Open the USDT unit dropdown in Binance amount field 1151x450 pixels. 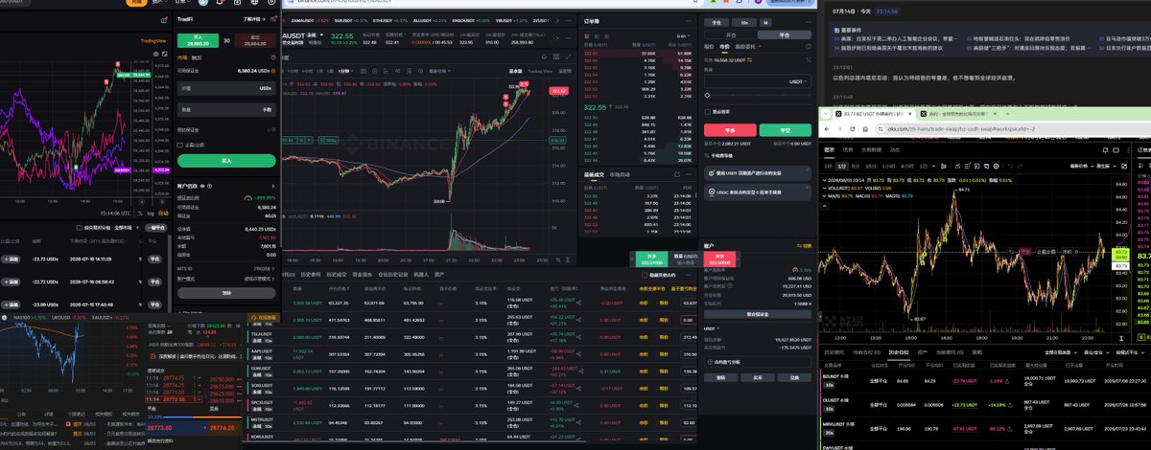[x=798, y=81]
